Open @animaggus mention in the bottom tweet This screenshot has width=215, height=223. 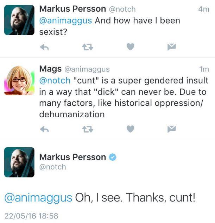[x=38, y=197]
